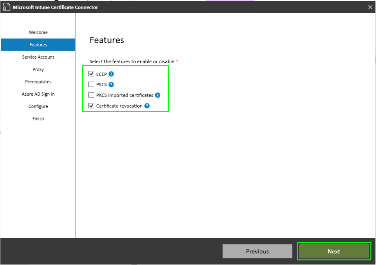Select the Features step in sidebar
This screenshot has width=376, height=265.
(x=38, y=45)
